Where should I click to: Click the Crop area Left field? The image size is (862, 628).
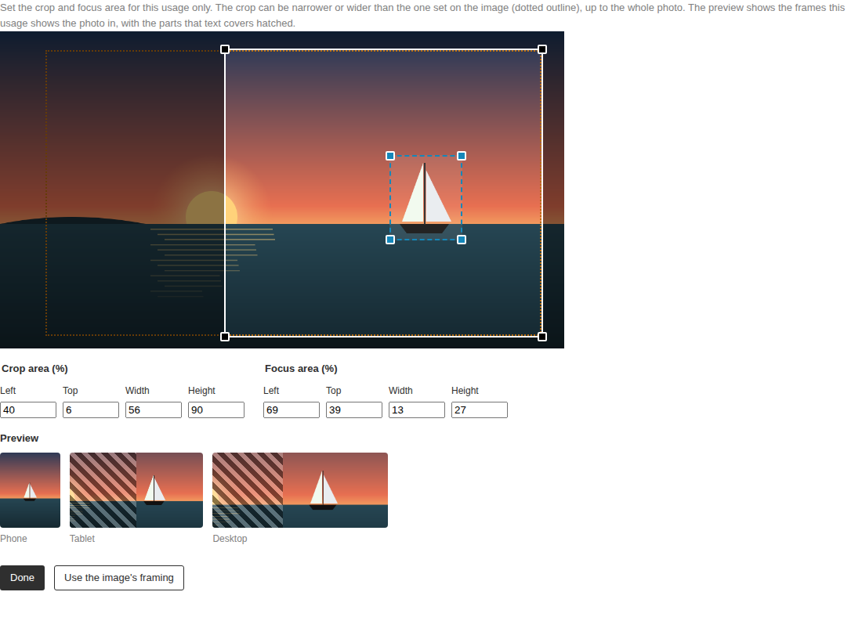[x=28, y=410]
